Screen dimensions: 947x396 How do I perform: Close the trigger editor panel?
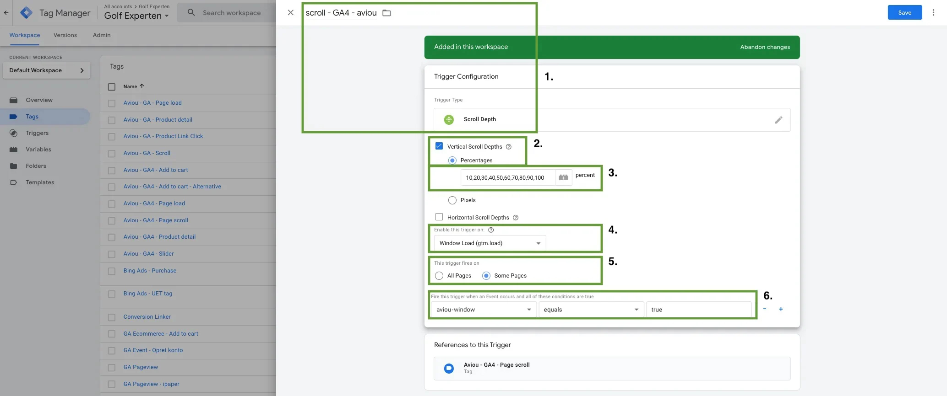[x=290, y=13]
